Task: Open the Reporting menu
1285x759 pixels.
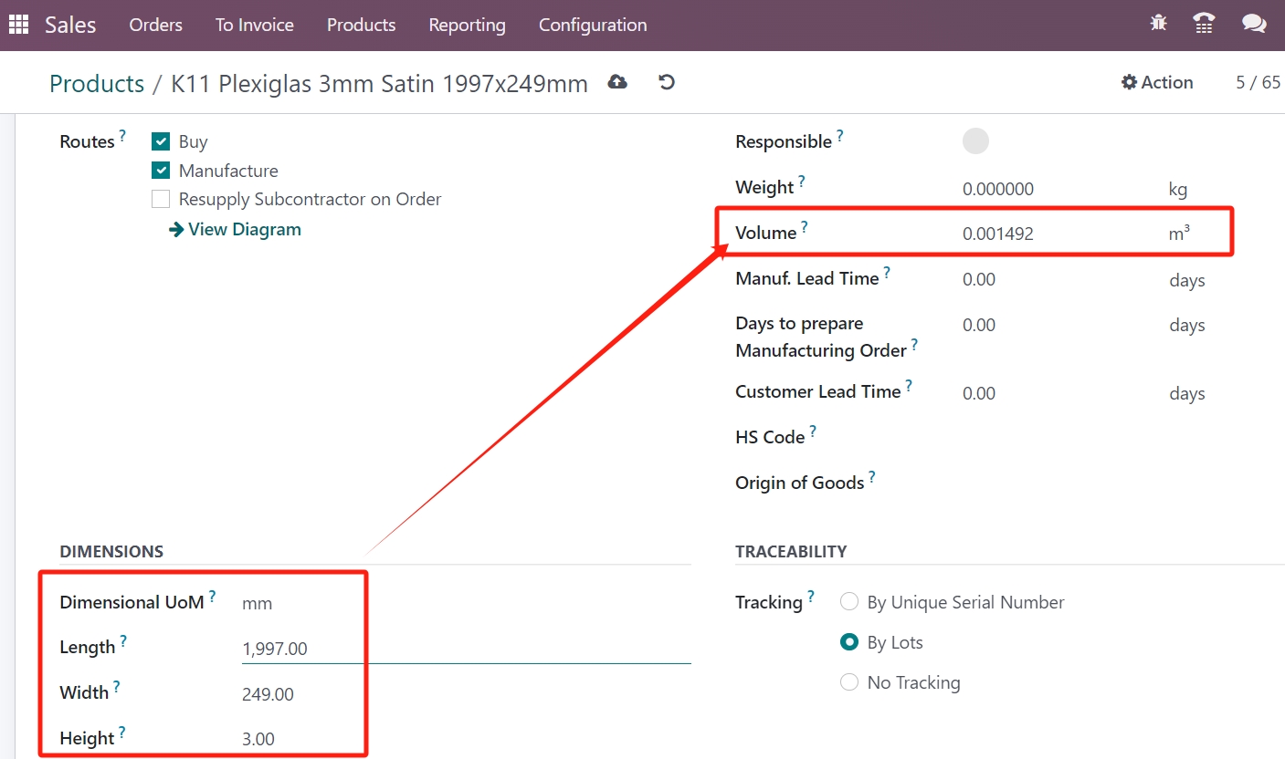Action: click(467, 25)
